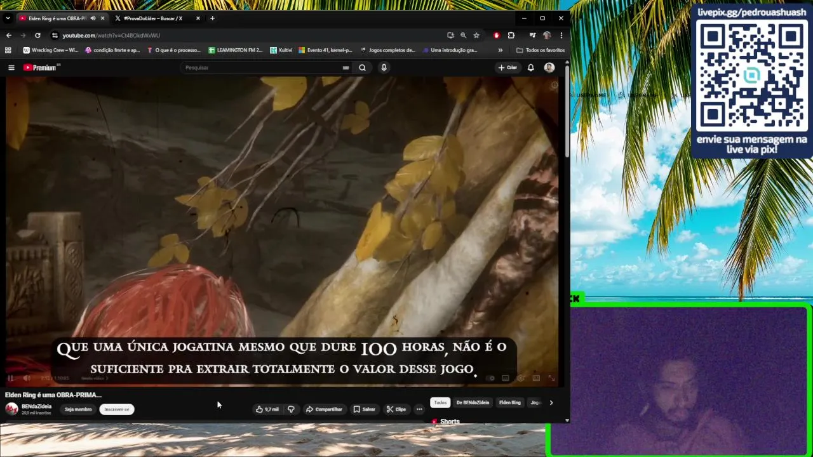Close the #ProvaDoLíder X tab
The width and height of the screenshot is (813, 457).
tap(198, 18)
